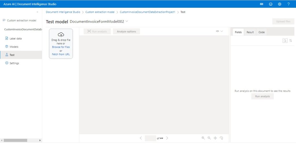296x144 pixels.
Task: Go to next page arrow
Action: [167, 138]
